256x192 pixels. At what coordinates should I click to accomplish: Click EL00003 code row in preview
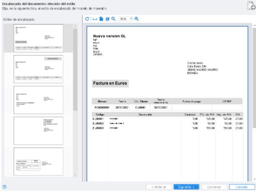[98, 128]
